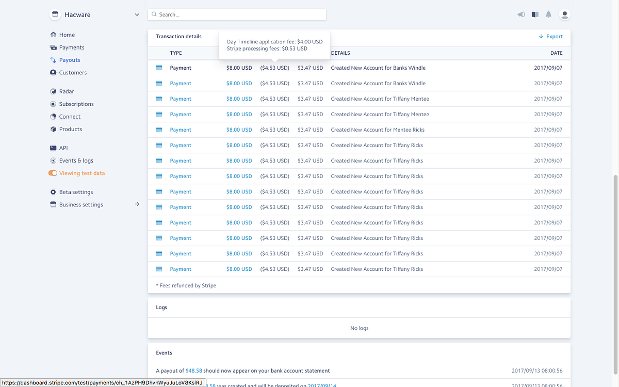The height and width of the screenshot is (387, 619).
Task: Click the Logs section heading
Action: pyautogui.click(x=161, y=308)
